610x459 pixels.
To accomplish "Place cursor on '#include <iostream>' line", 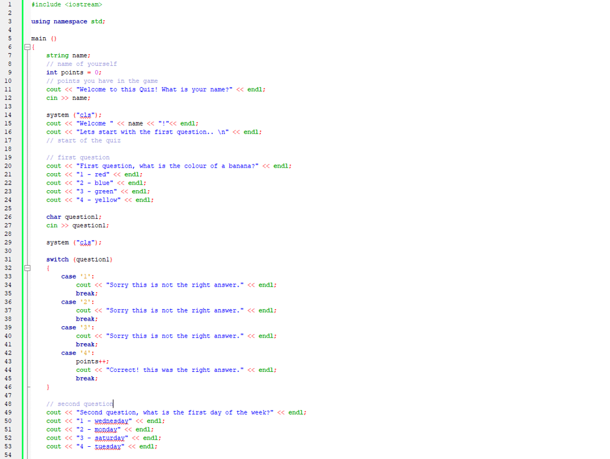I will point(66,4).
